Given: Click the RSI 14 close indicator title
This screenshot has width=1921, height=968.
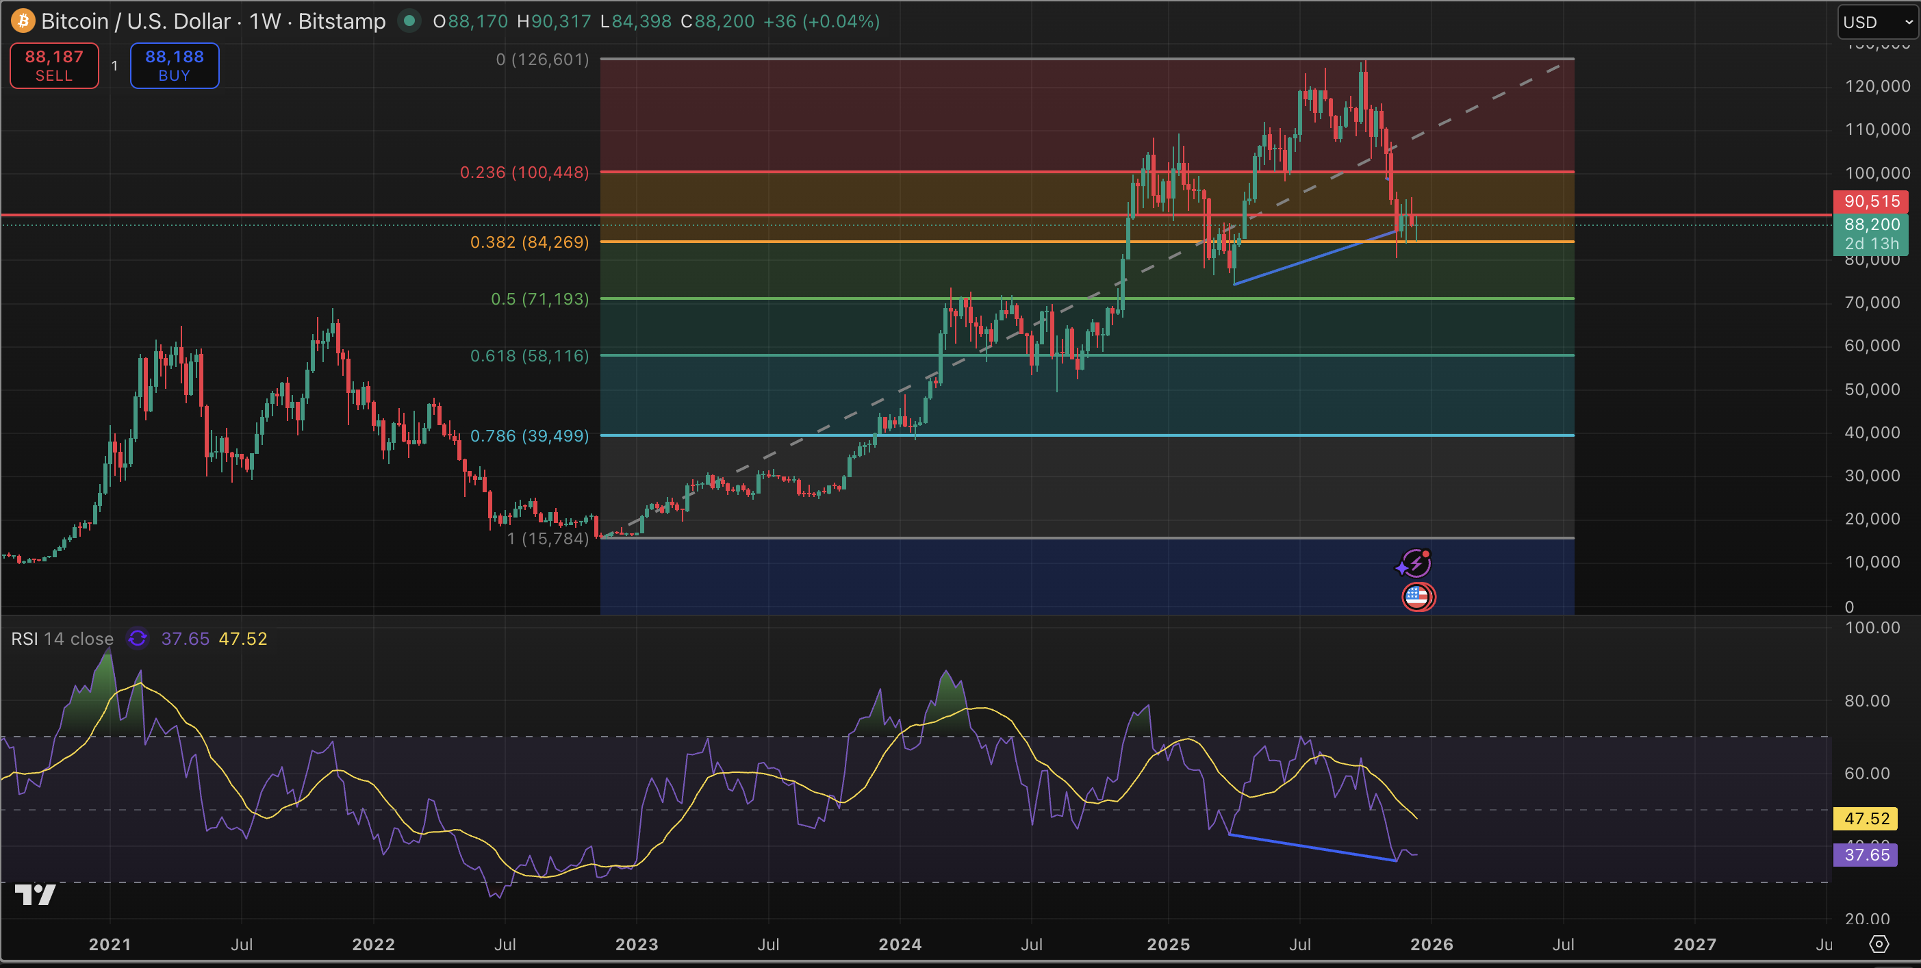Looking at the screenshot, I should pyautogui.click(x=62, y=638).
